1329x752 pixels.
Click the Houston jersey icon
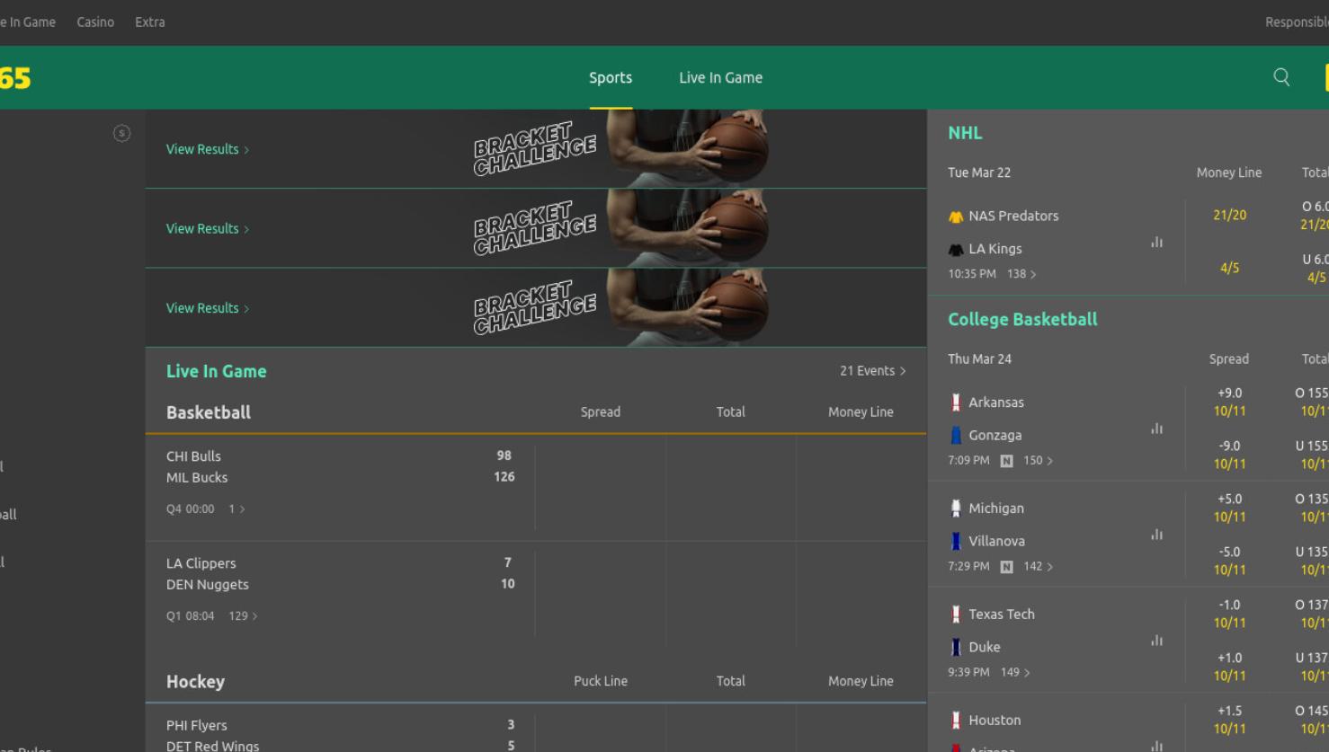(x=956, y=721)
